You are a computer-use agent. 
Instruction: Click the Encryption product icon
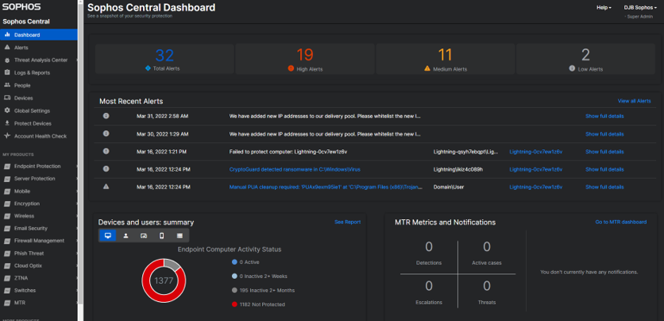click(x=7, y=203)
